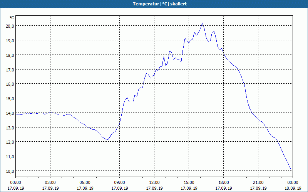Screen dimensions: 308x192
Task: Click the 17.09.19 date under 15:00
Action: (189, 188)
